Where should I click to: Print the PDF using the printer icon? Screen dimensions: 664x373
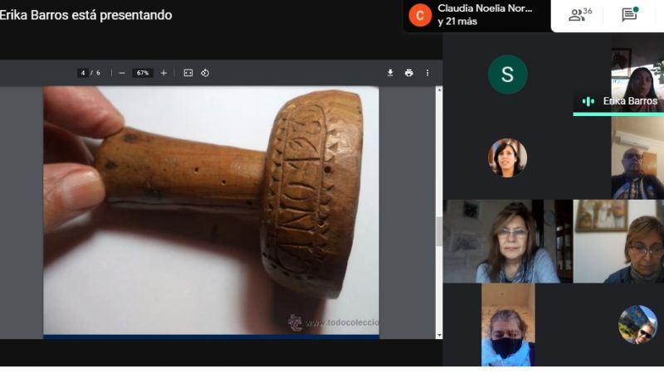pyautogui.click(x=408, y=73)
